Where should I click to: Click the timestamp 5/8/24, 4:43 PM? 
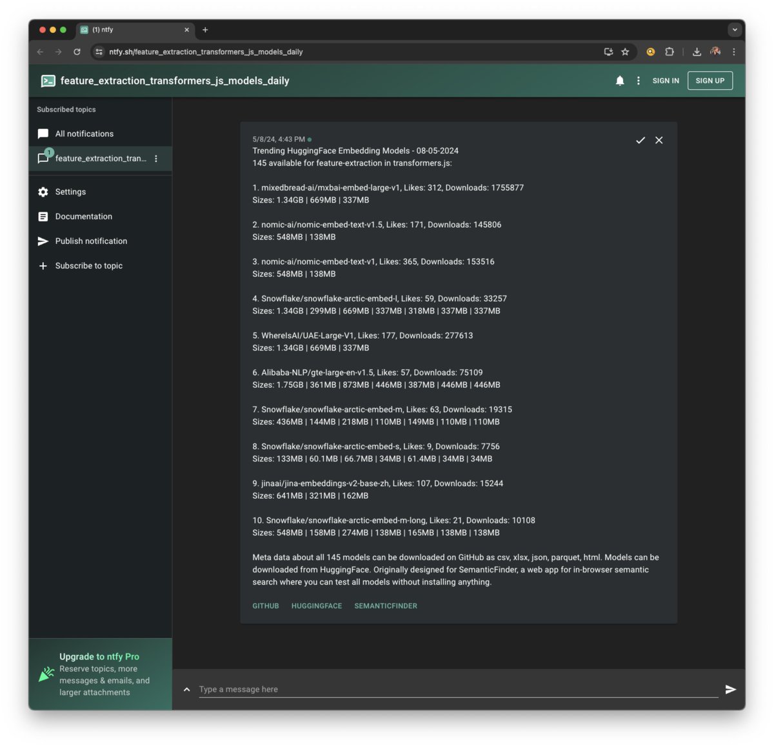(279, 139)
